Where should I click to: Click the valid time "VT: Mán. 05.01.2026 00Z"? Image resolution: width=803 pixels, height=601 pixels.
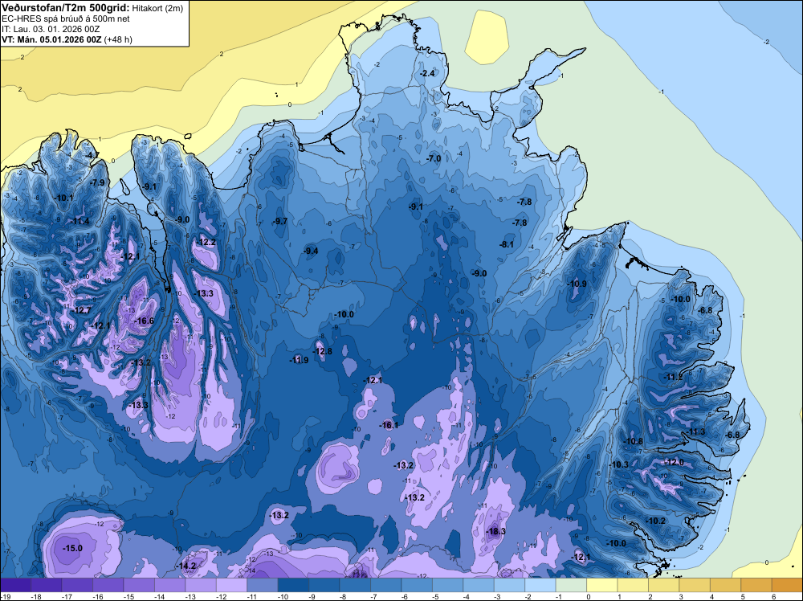coord(51,39)
